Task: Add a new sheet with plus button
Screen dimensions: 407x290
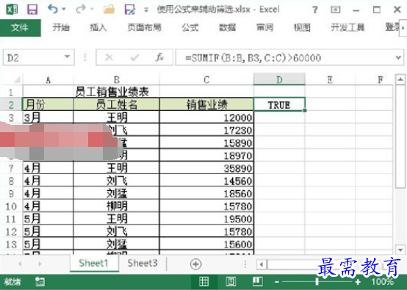Action: (195, 264)
